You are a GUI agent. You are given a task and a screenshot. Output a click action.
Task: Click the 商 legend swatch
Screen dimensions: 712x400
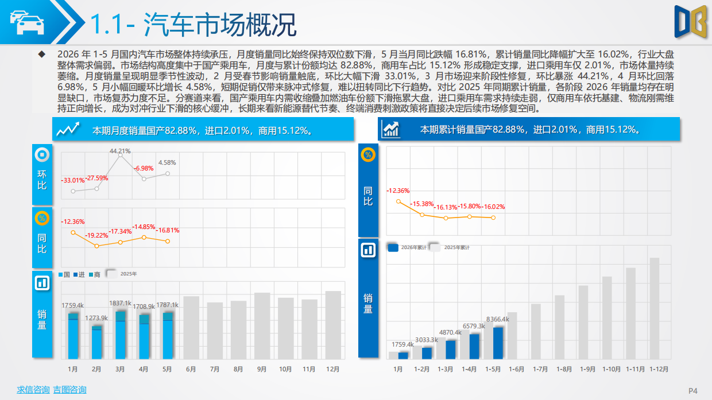tap(91, 275)
